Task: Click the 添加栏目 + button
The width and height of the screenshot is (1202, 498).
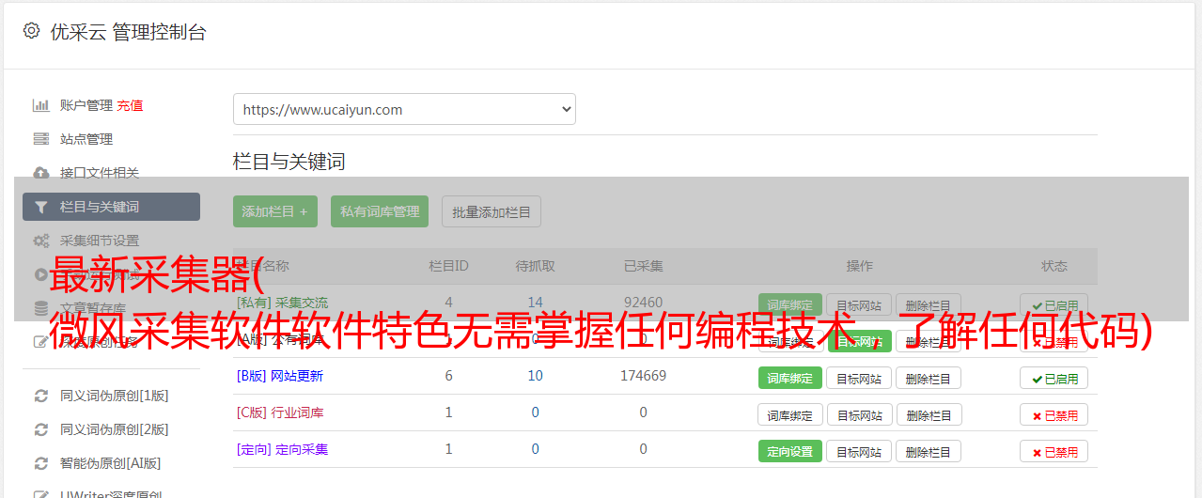Action: 275,211
